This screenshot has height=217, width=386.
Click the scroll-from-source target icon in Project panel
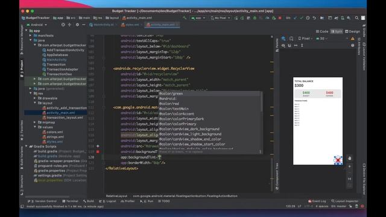(63, 25)
